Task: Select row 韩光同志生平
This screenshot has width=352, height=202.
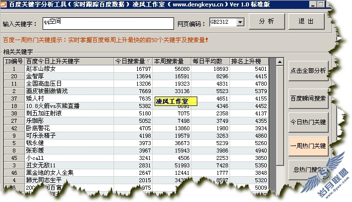Action: click(136, 180)
